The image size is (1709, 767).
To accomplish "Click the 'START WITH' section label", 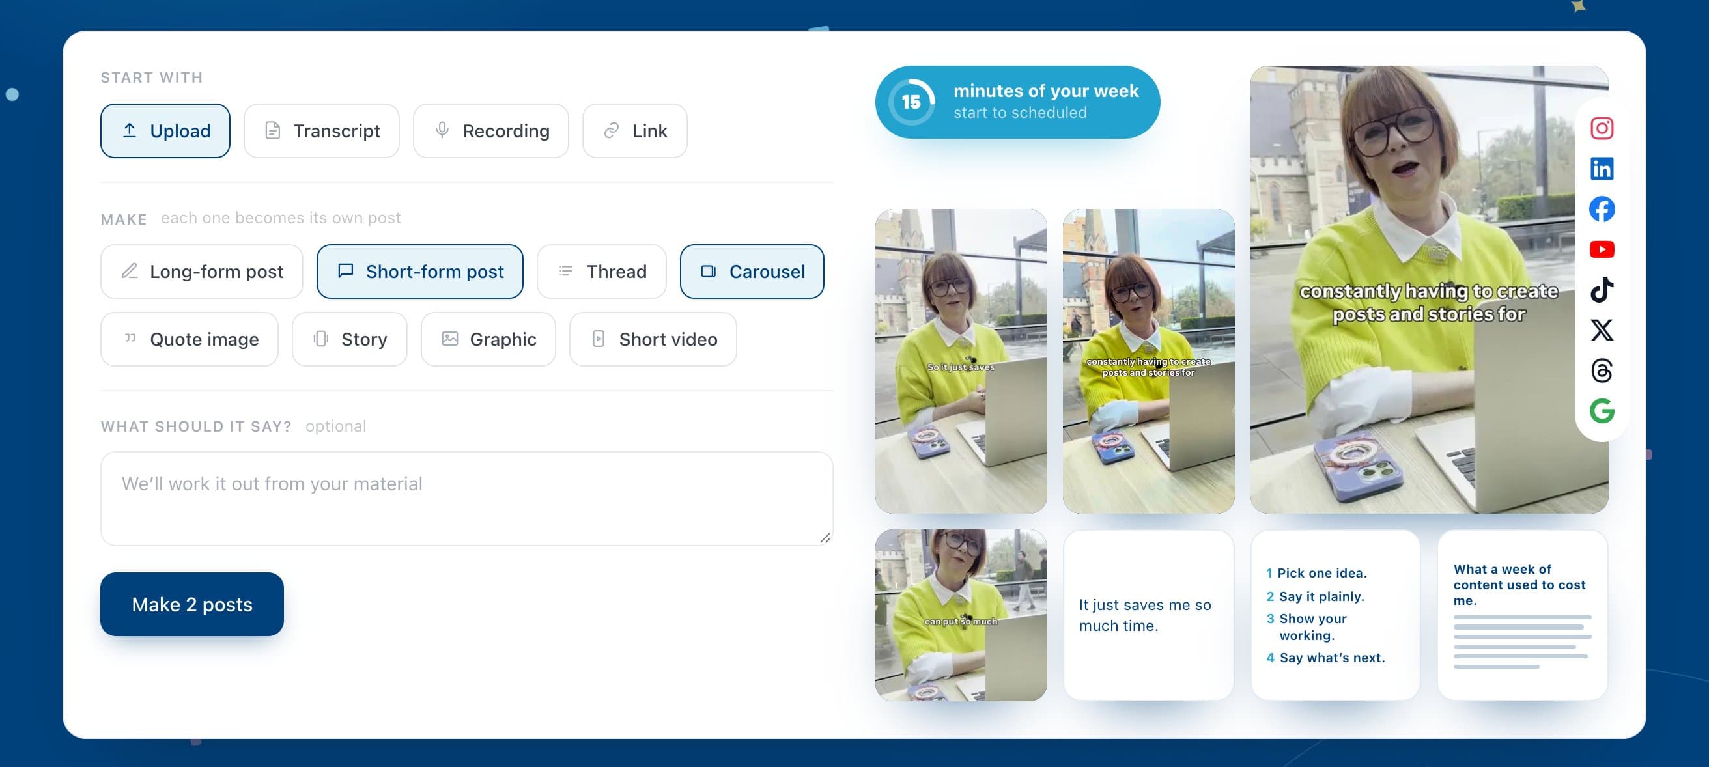I will click(152, 77).
